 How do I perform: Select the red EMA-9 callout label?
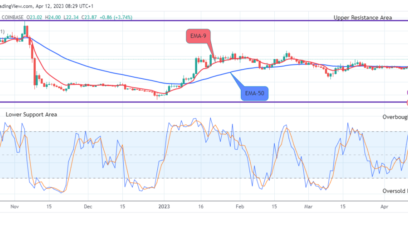pos(198,36)
